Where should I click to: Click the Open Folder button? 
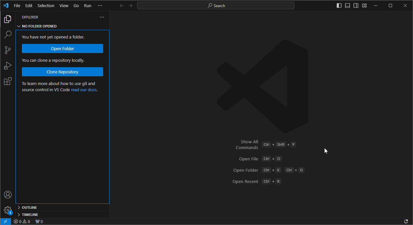(x=62, y=48)
